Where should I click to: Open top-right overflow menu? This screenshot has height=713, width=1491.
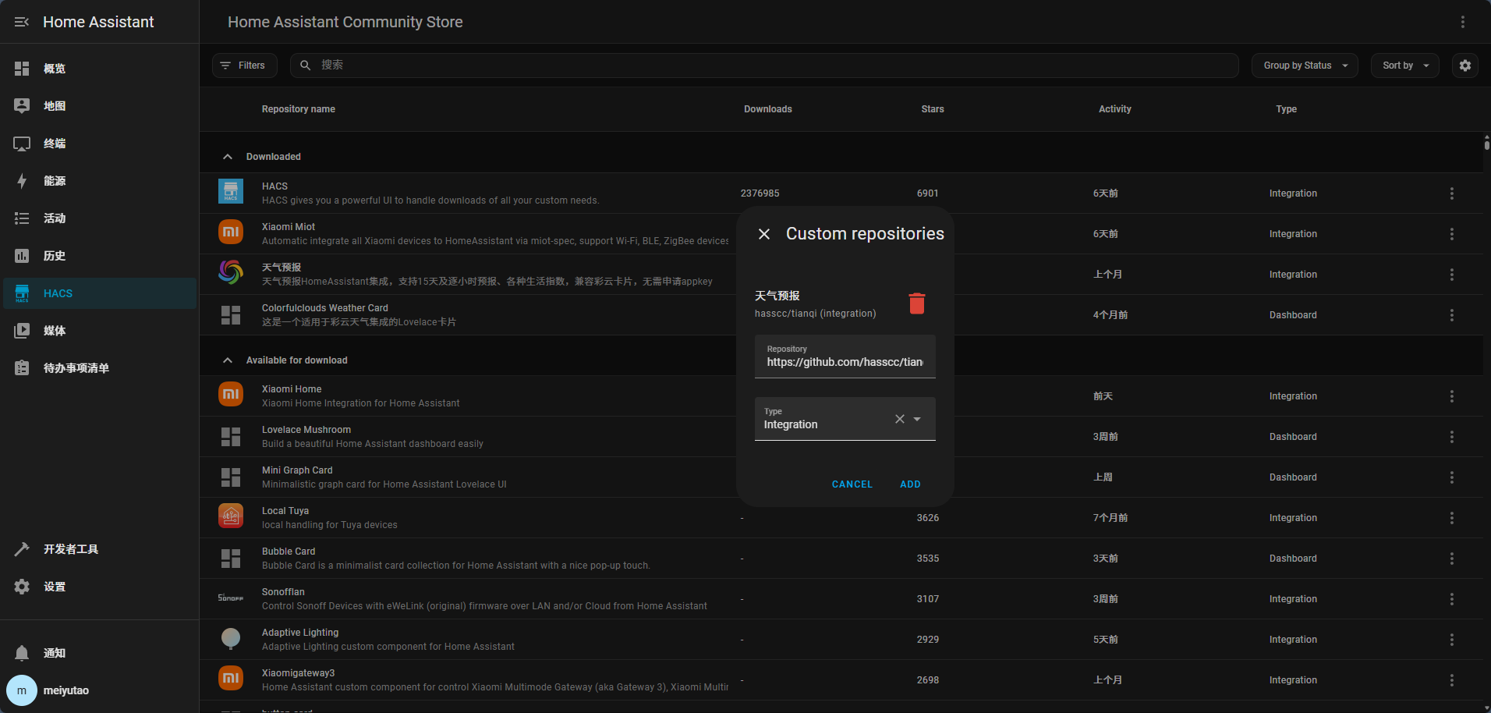click(1462, 22)
